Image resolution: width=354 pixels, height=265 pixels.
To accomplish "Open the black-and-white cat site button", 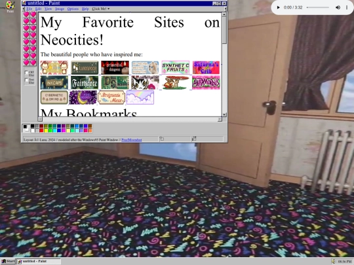I will [145, 82].
